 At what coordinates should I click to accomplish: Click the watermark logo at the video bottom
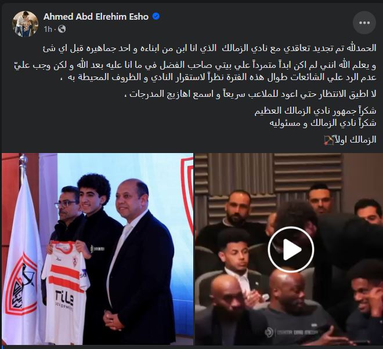[291, 332]
